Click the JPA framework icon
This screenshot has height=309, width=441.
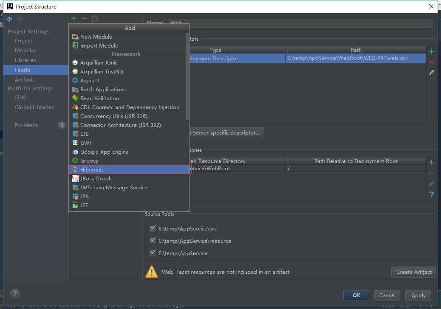pos(75,197)
